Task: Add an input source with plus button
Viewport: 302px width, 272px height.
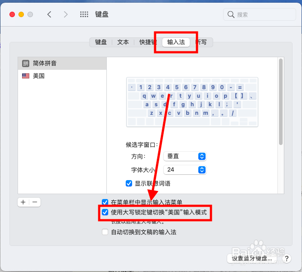Action: pyautogui.click(x=23, y=202)
